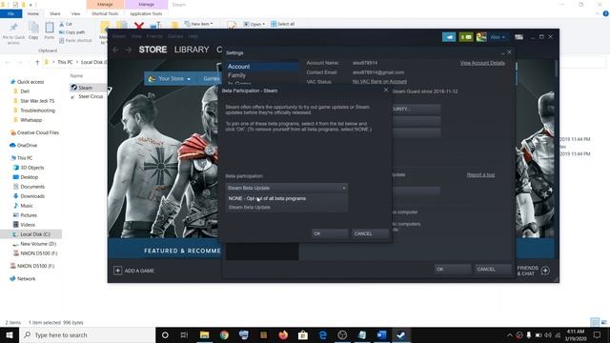Image resolution: width=610 pixels, height=343 pixels.
Task: Click the Paste icon in Explorer ribbon
Action: click(50, 31)
